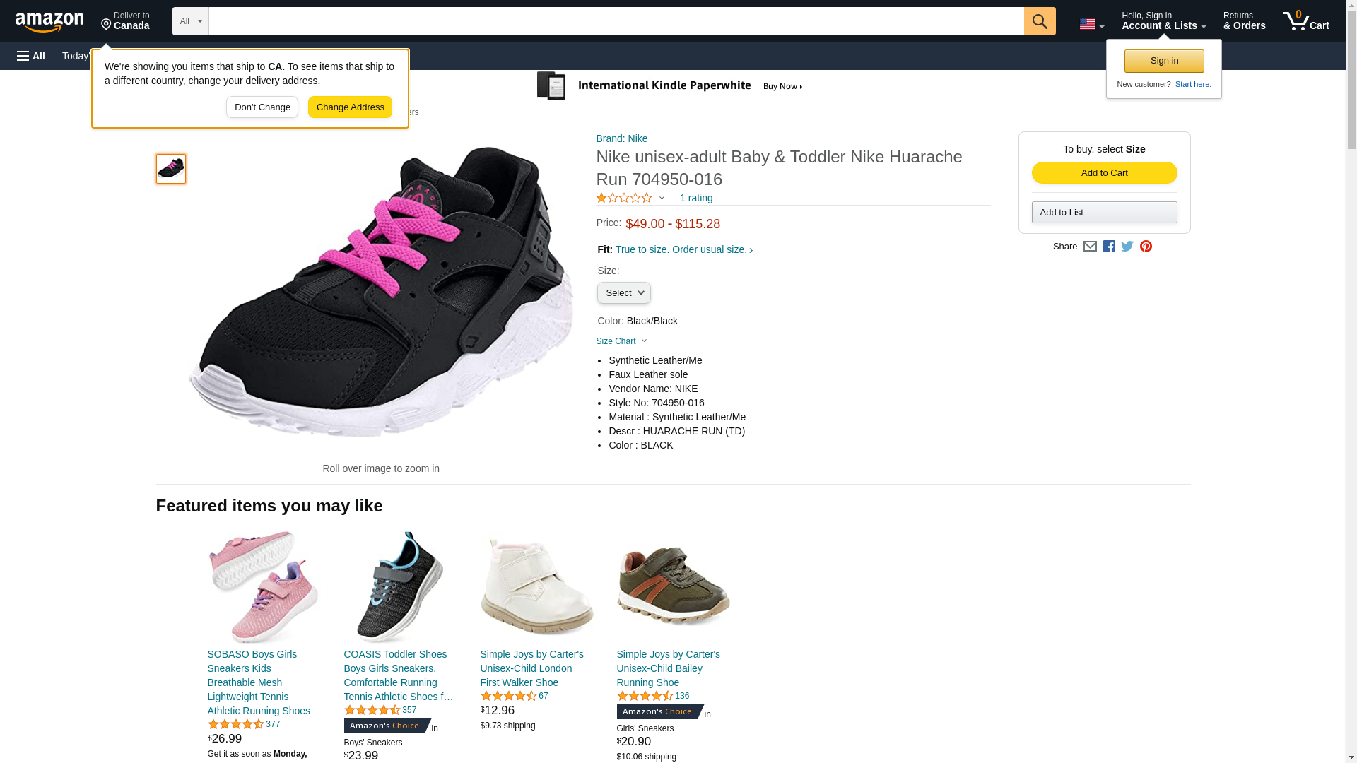Share product on Facebook

pyautogui.click(x=1109, y=247)
